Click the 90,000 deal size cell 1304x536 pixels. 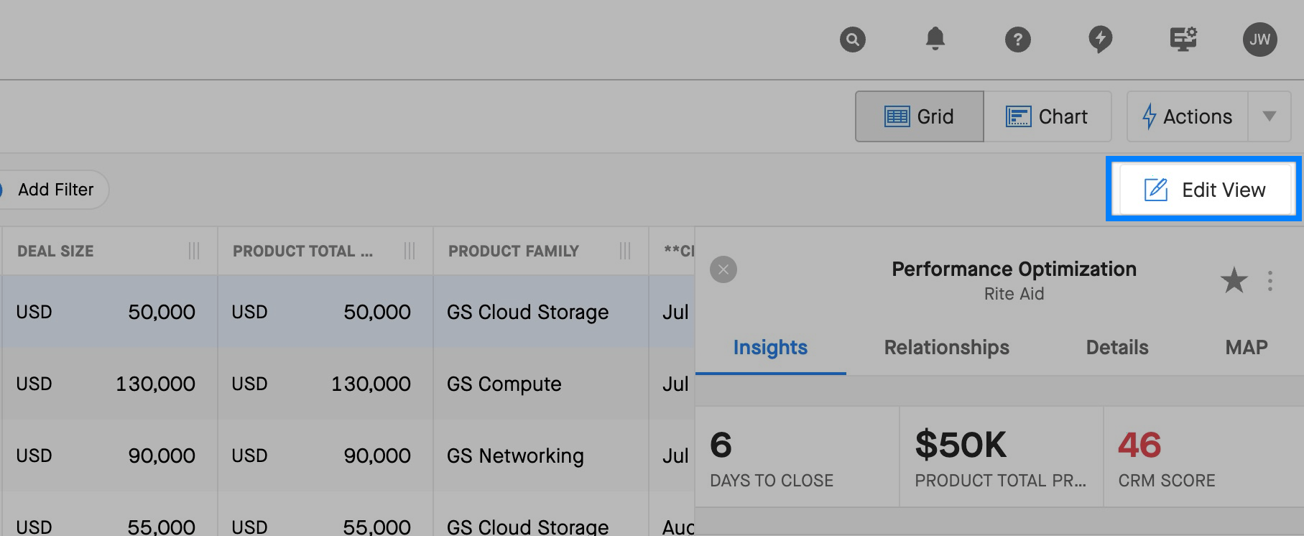pos(110,456)
